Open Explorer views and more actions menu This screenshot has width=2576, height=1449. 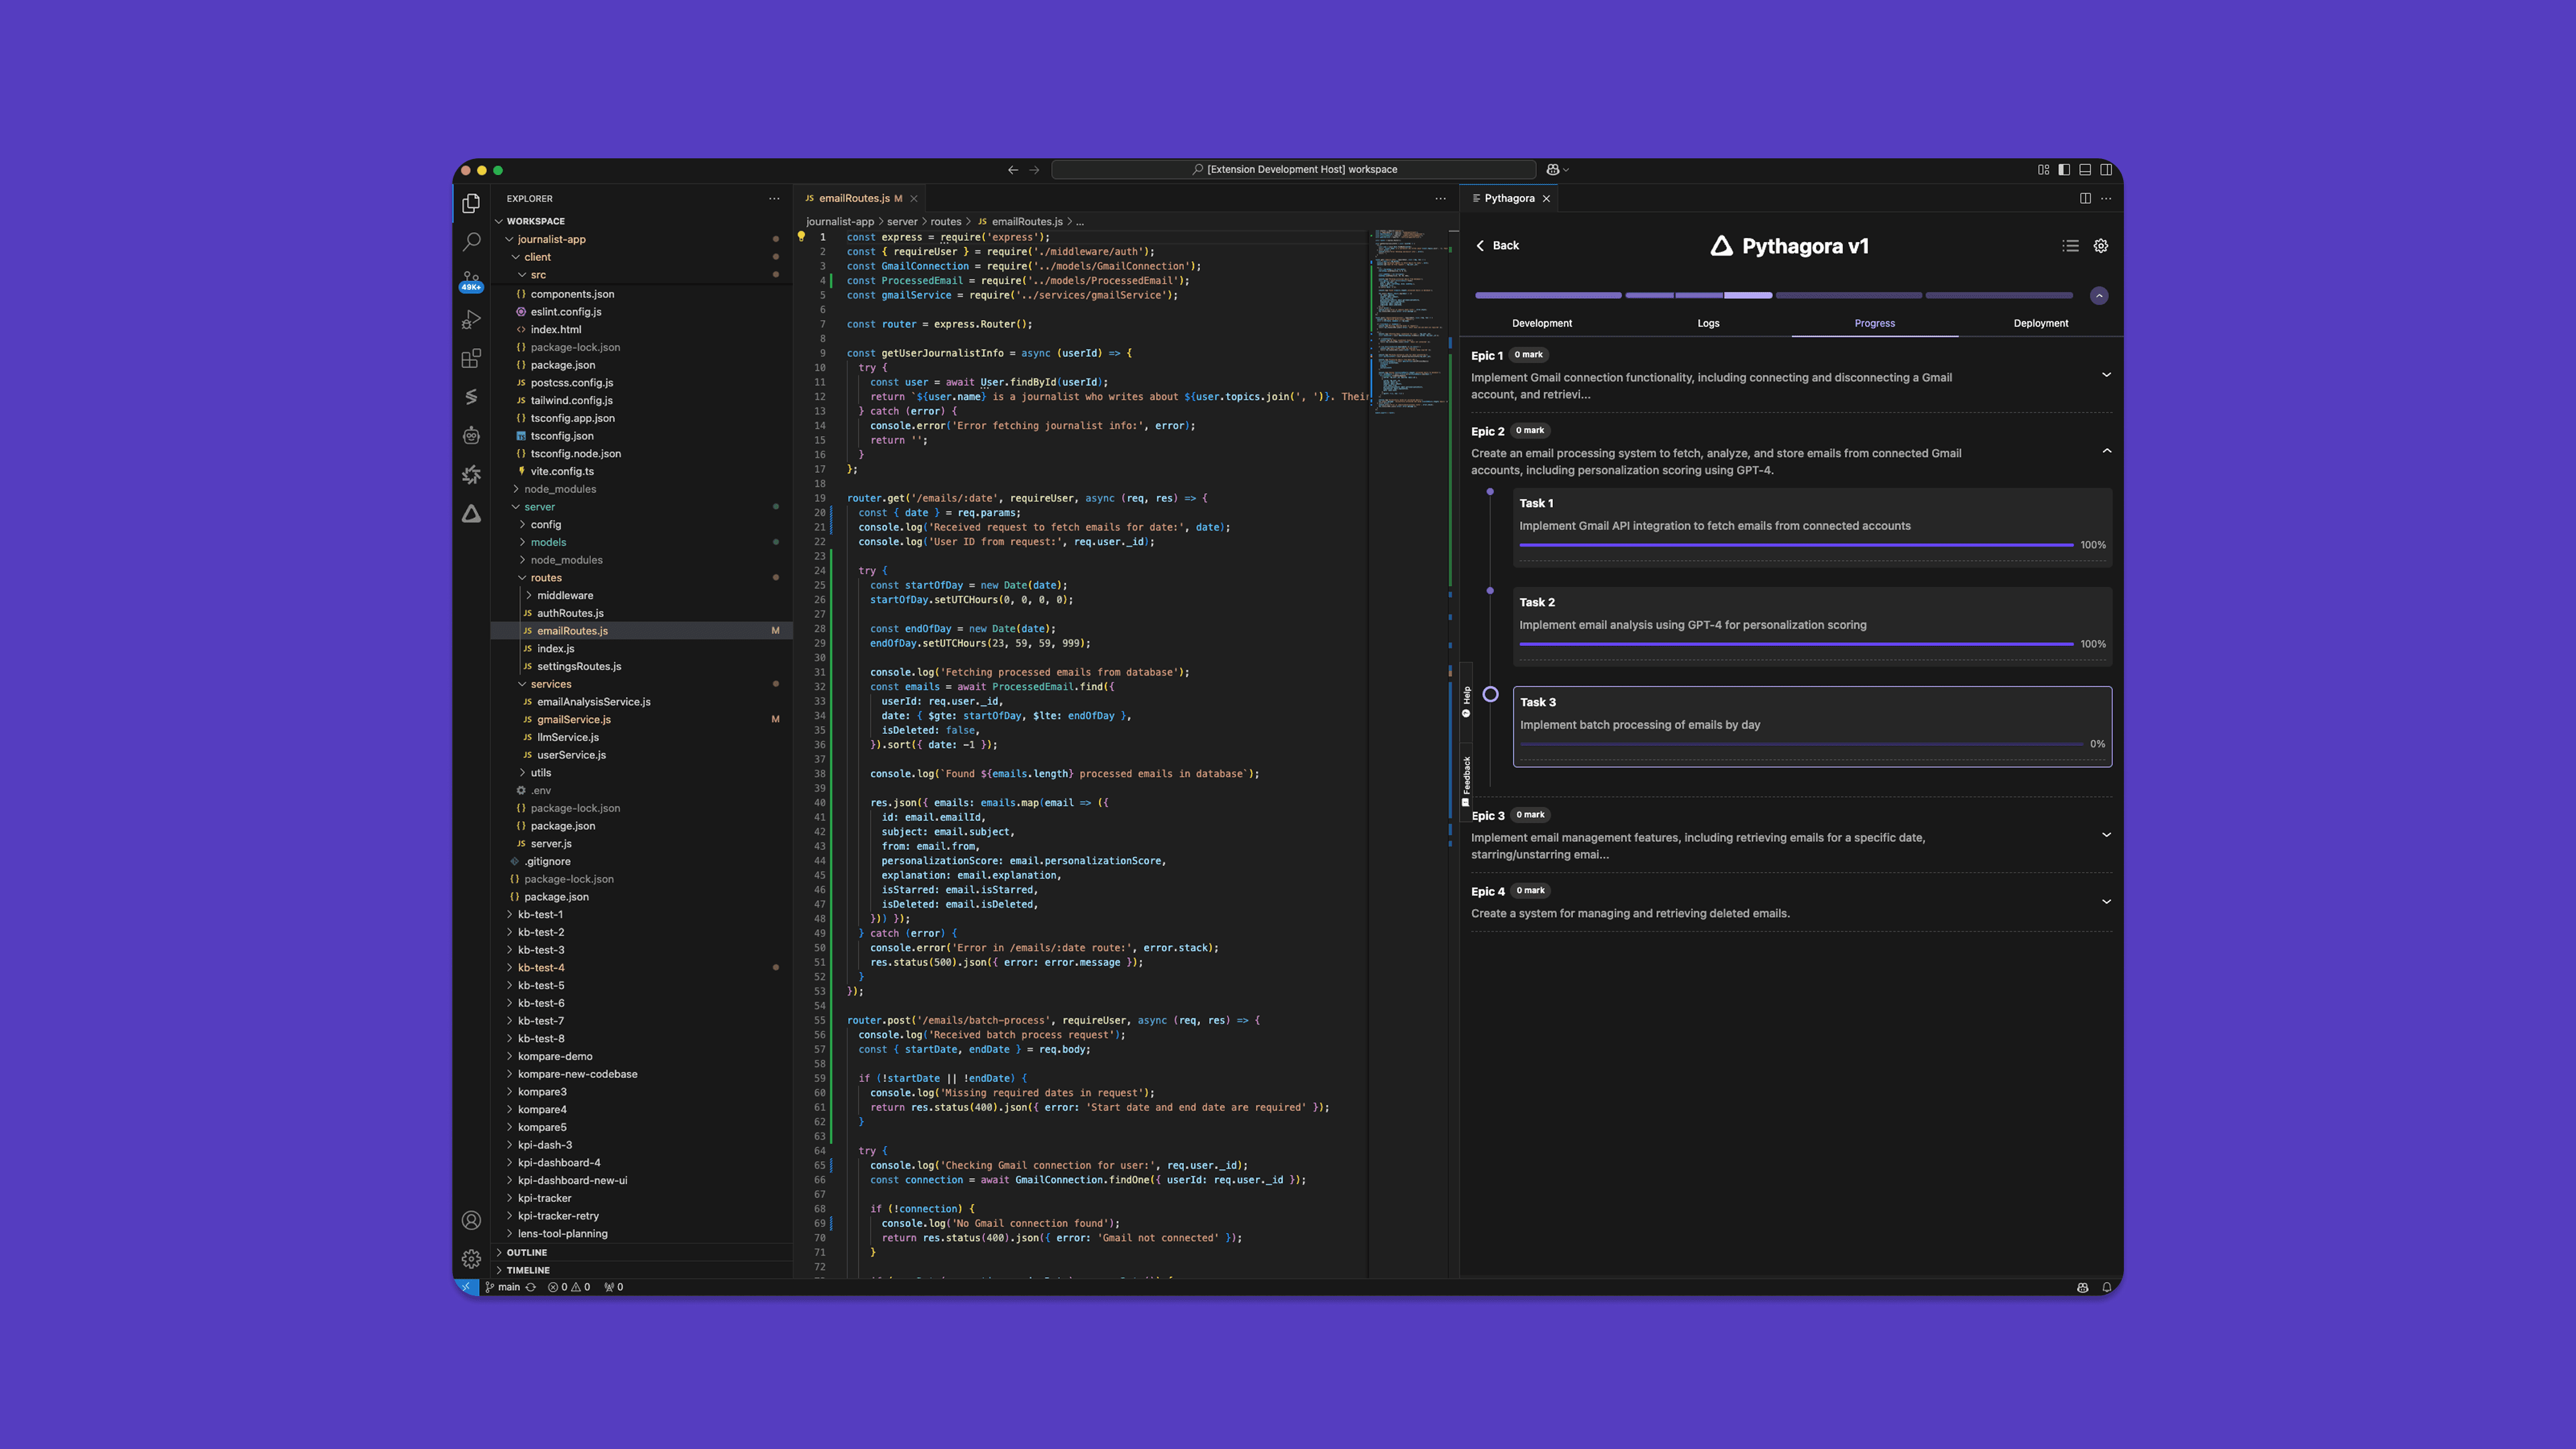pyautogui.click(x=774, y=198)
